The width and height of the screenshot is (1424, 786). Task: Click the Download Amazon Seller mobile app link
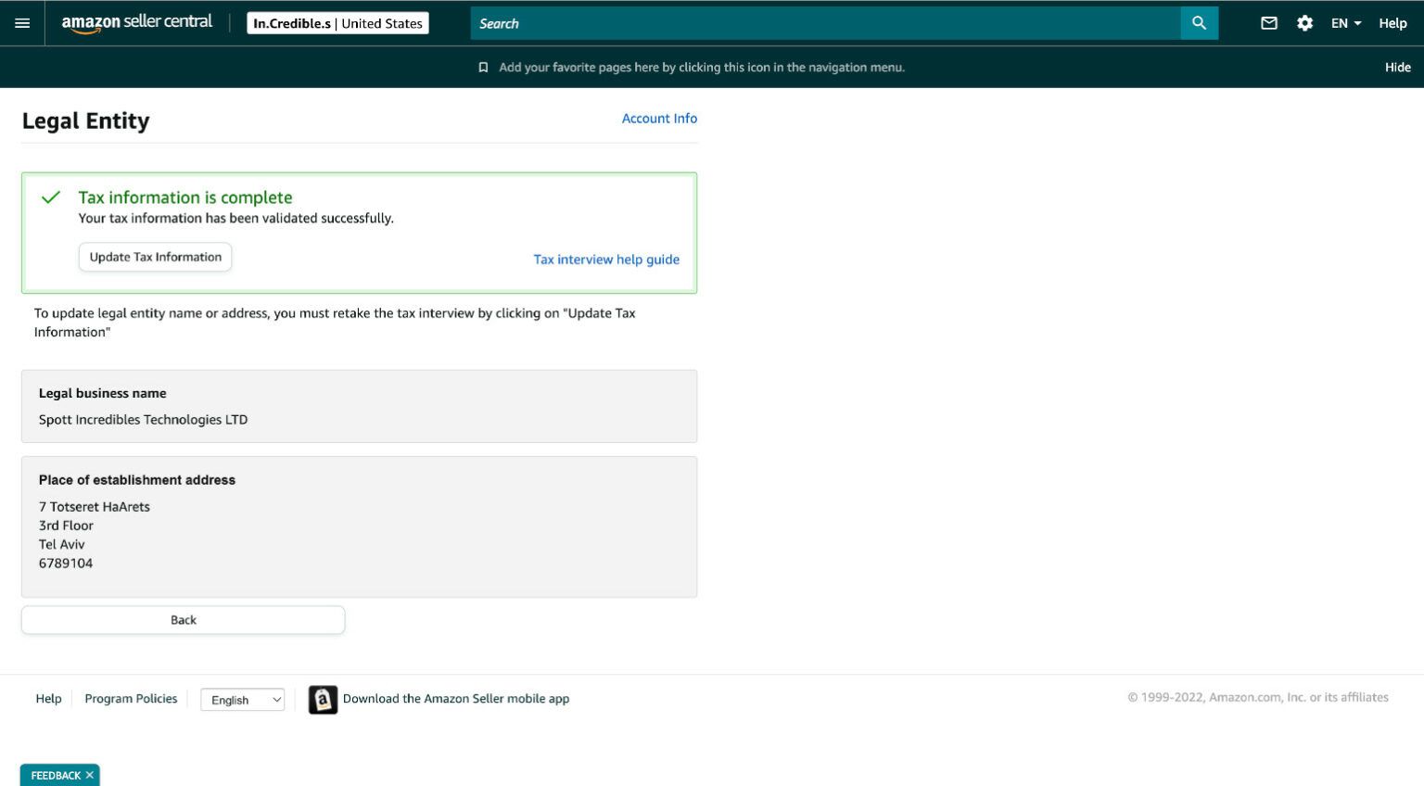456,699
